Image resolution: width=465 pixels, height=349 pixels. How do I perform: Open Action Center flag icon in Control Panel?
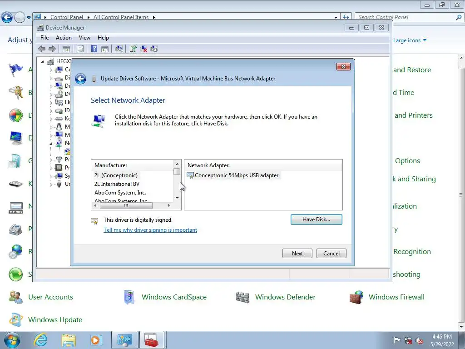click(15, 70)
